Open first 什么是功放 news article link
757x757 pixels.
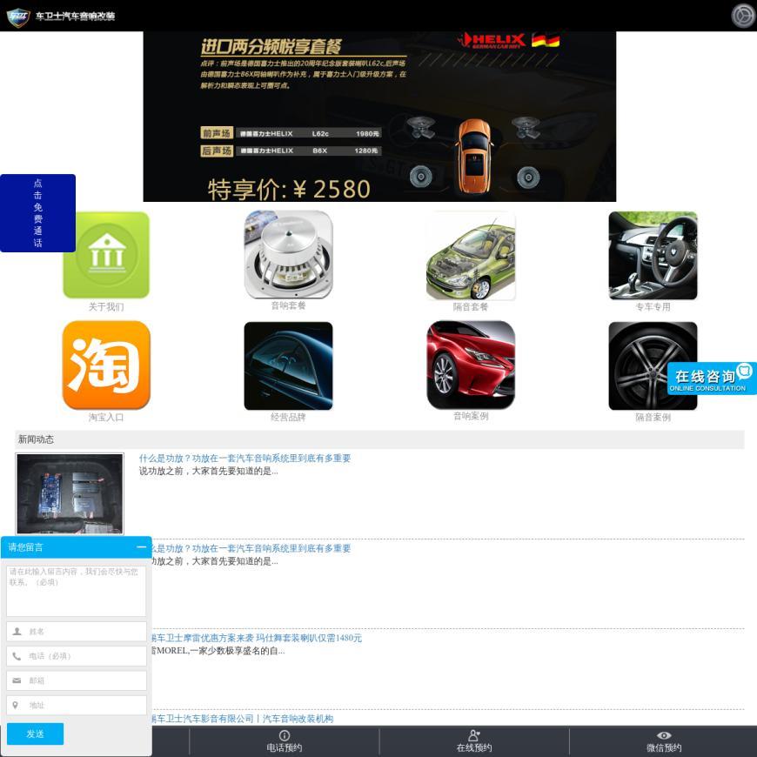coord(245,459)
